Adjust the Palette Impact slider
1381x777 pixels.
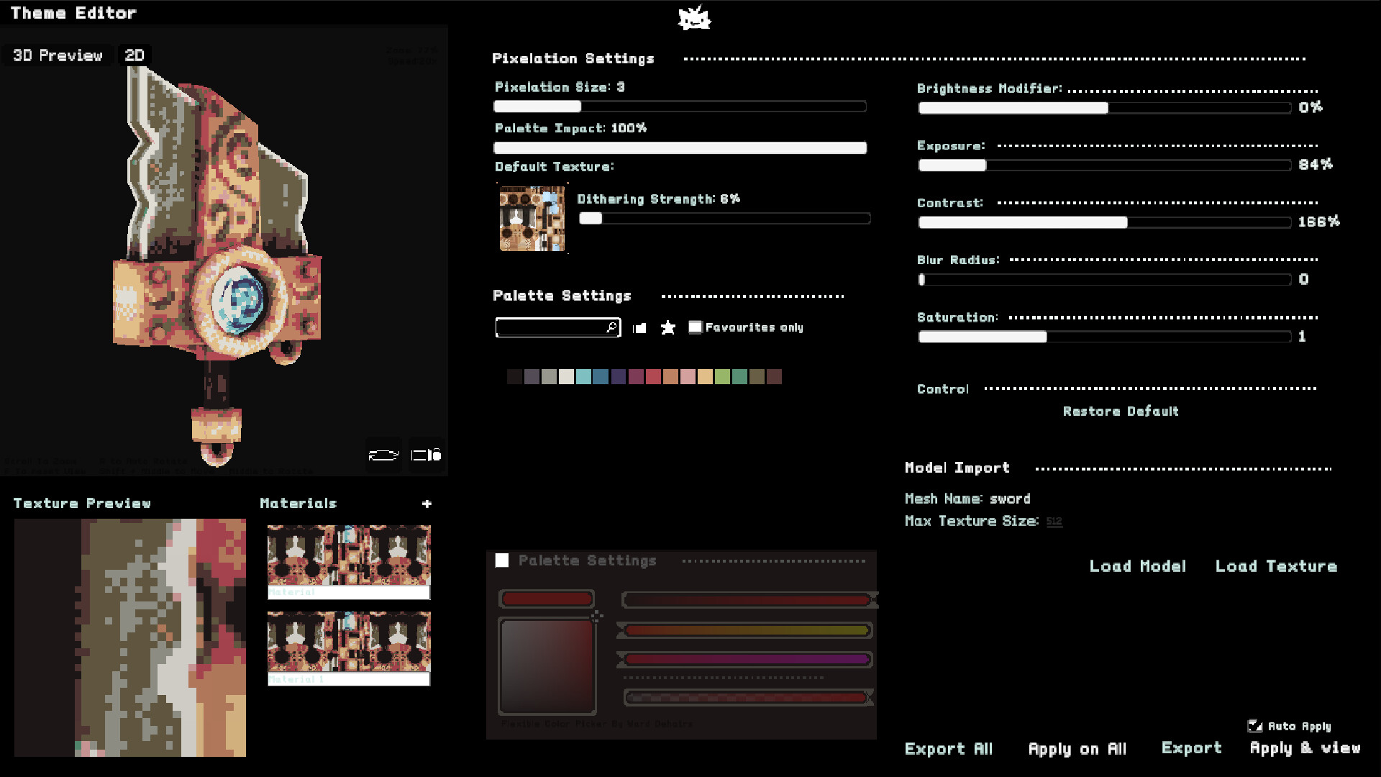[x=680, y=147]
